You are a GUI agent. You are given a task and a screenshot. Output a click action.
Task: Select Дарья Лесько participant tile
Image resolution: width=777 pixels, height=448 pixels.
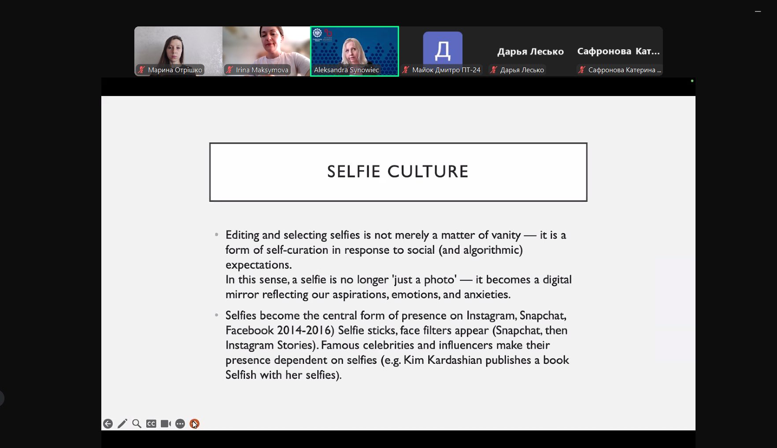pyautogui.click(x=531, y=51)
